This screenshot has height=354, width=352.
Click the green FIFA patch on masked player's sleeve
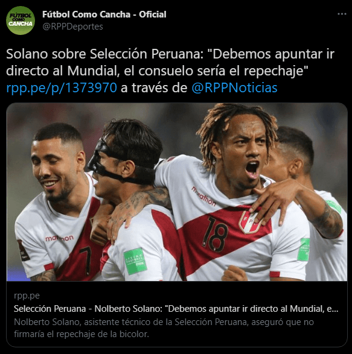[135, 261]
